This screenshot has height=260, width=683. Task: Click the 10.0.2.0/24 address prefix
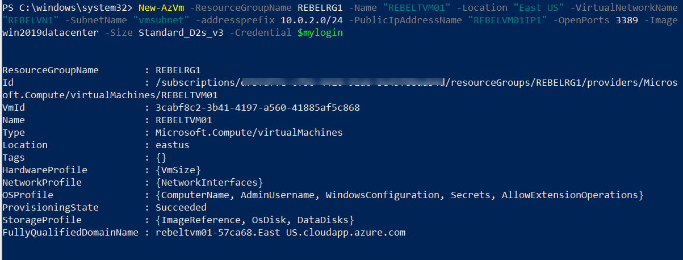(x=312, y=20)
